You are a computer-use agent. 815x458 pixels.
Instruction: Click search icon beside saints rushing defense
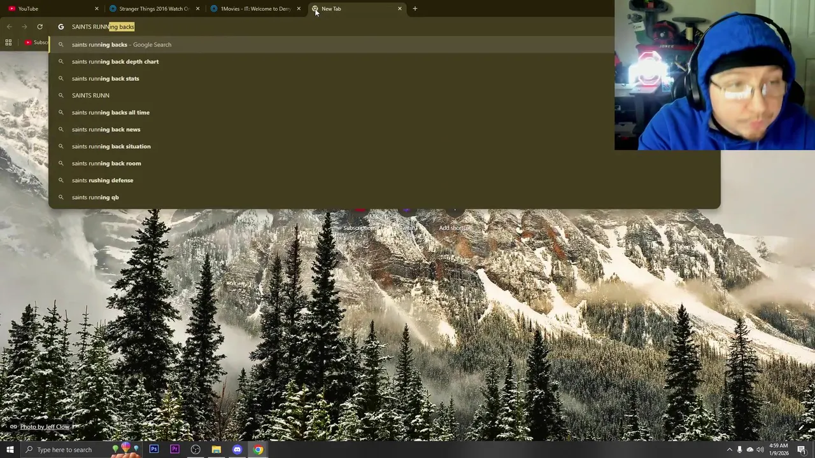coord(61,181)
